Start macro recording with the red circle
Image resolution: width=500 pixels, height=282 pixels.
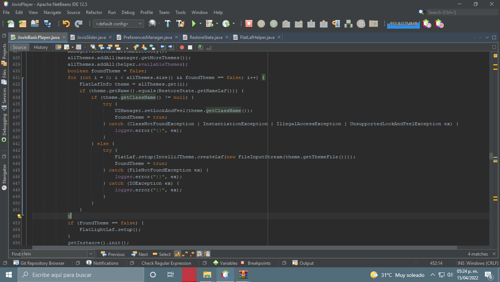tap(182, 47)
